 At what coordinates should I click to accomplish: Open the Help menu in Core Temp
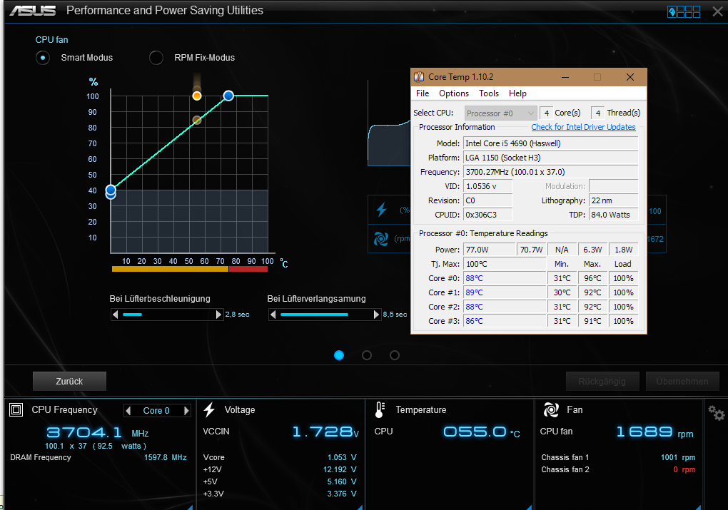(x=517, y=93)
